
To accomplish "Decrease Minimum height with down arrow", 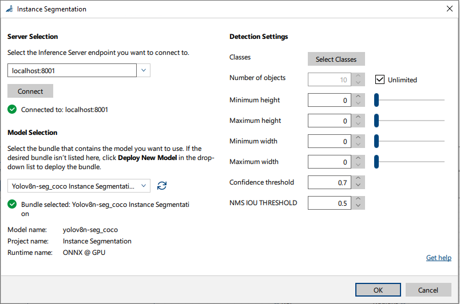I will coord(358,103).
